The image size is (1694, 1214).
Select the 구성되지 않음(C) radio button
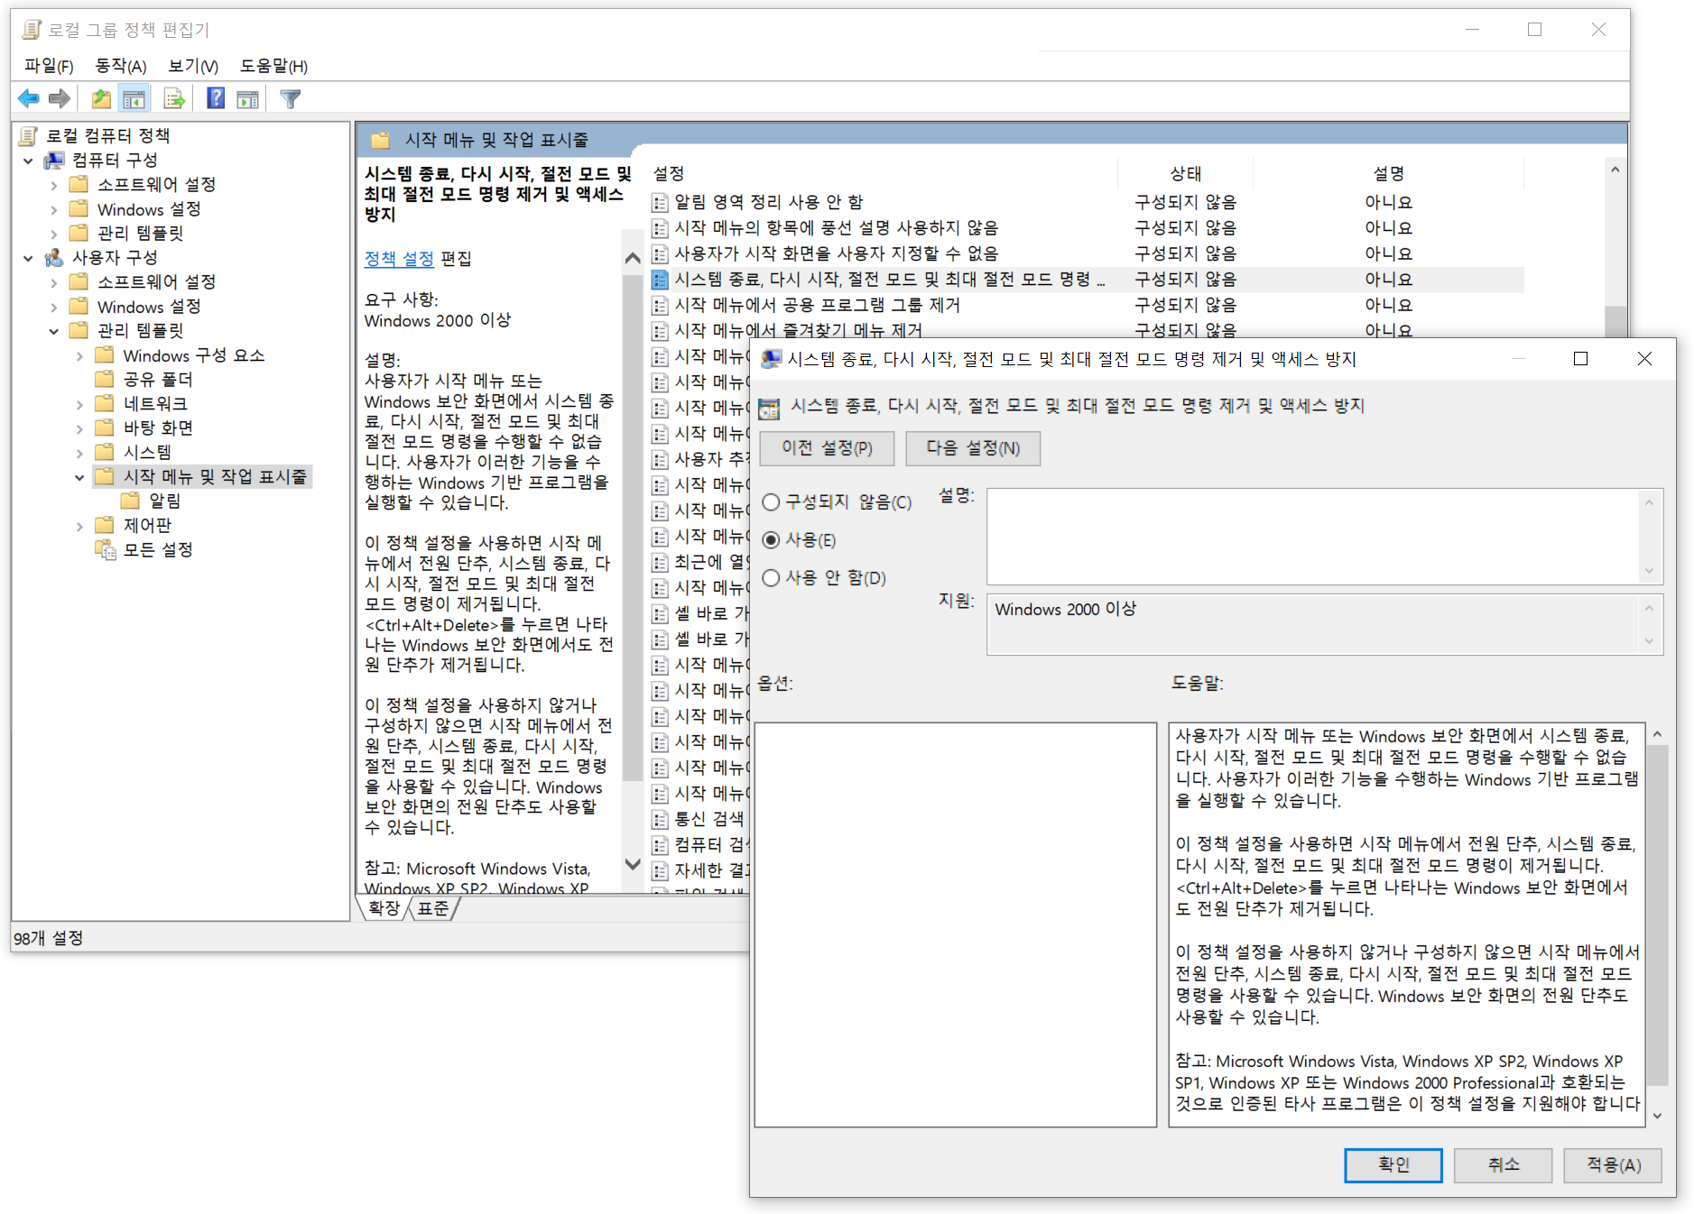(x=771, y=502)
